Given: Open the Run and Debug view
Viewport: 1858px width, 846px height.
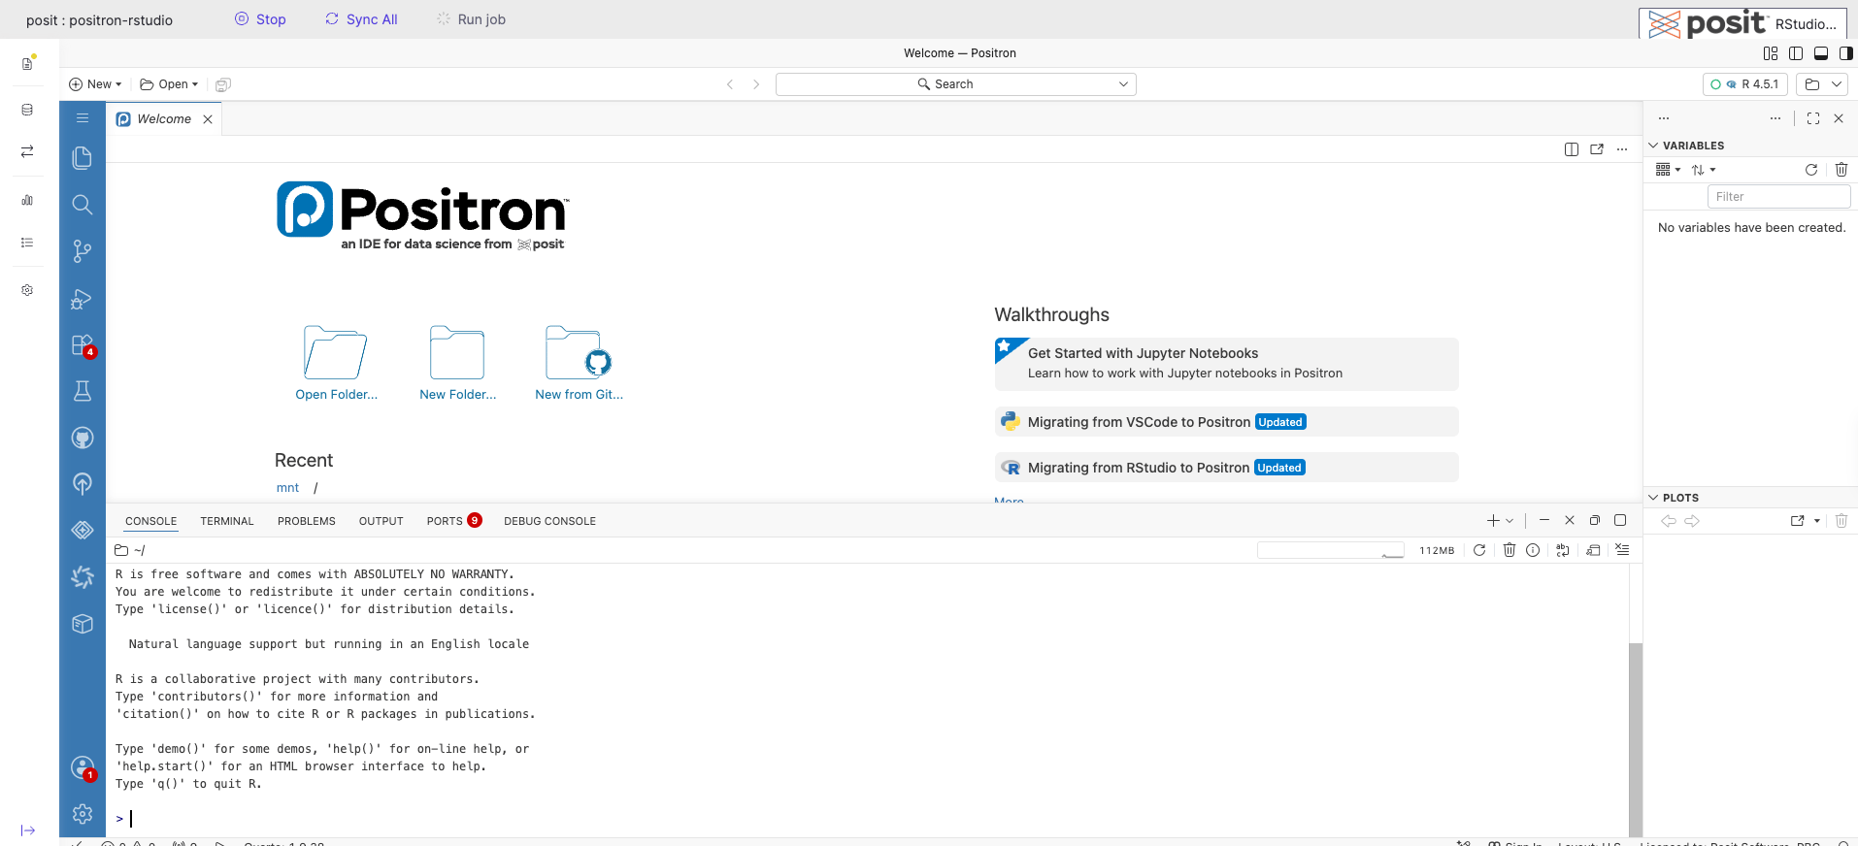Looking at the screenshot, I should click(83, 299).
